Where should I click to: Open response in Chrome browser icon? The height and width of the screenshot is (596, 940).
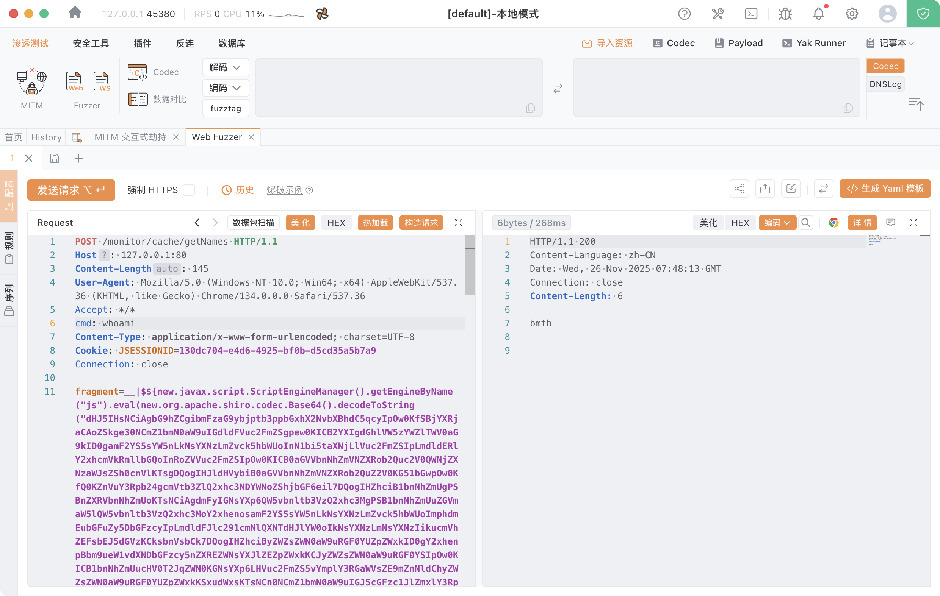coord(833,223)
